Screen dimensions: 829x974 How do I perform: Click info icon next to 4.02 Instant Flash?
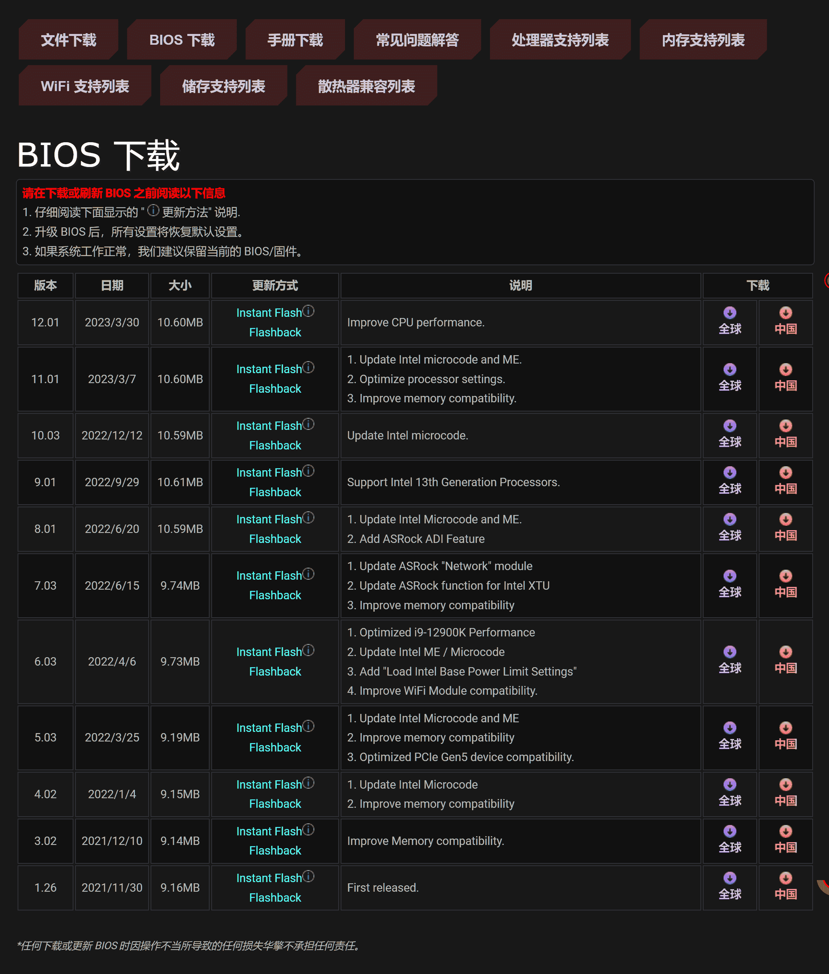(308, 783)
